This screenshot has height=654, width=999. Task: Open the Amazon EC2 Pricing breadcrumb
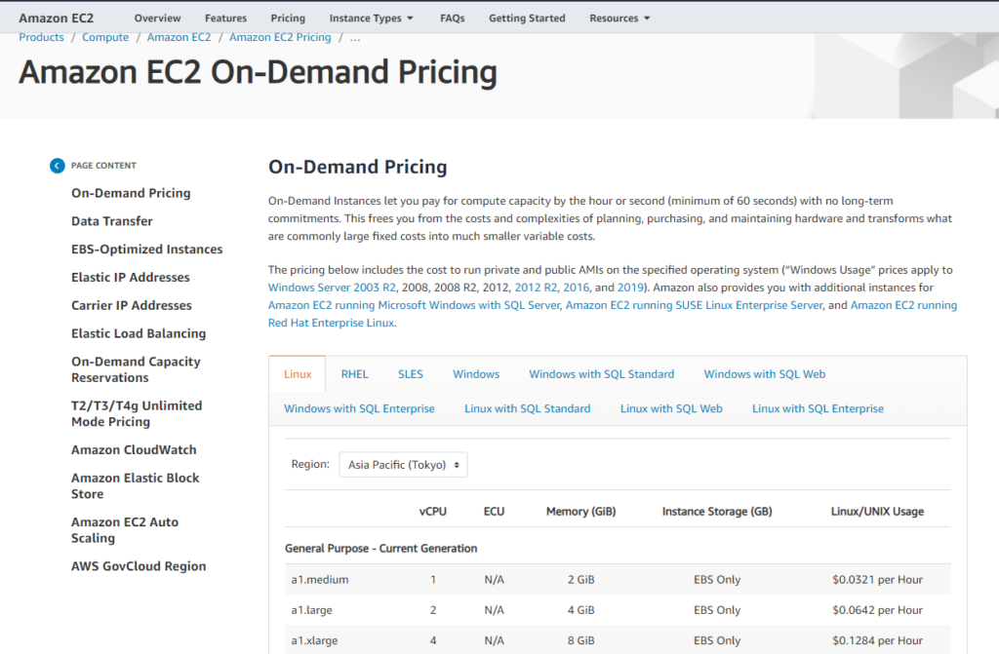click(280, 38)
